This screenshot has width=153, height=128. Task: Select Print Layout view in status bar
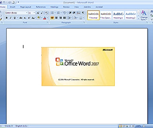point(120,126)
